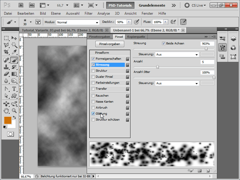This screenshot has width=240, height=180.
Task: Uncheck Formeigenschaften checkbox
Action: (93, 58)
